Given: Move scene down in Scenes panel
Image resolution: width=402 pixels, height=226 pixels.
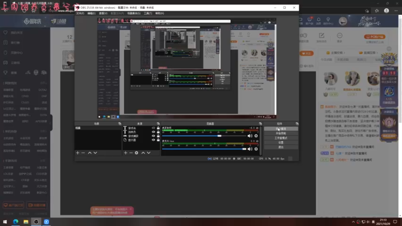Looking at the screenshot, I should [x=95, y=153].
